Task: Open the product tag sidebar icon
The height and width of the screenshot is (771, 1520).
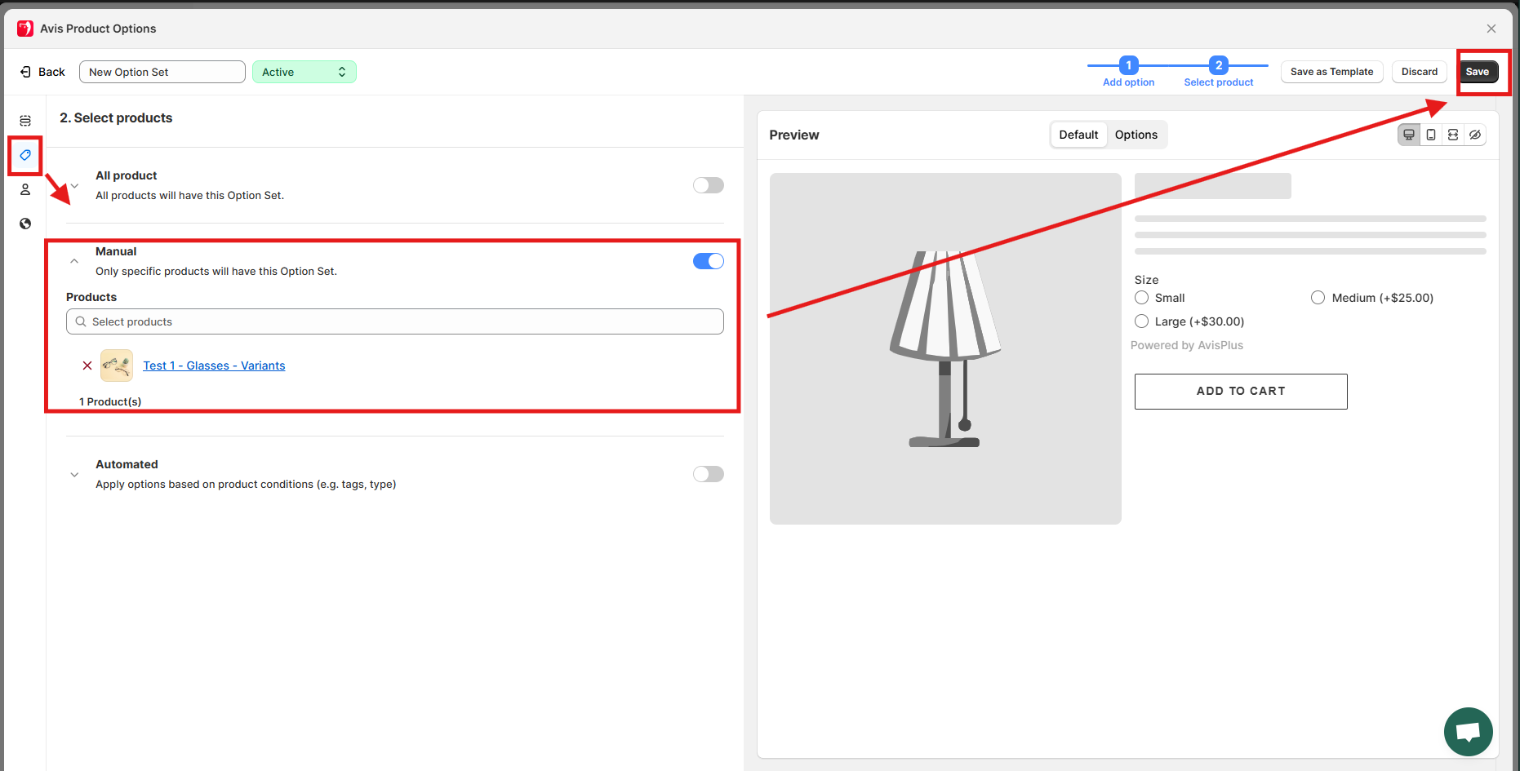Action: click(25, 155)
